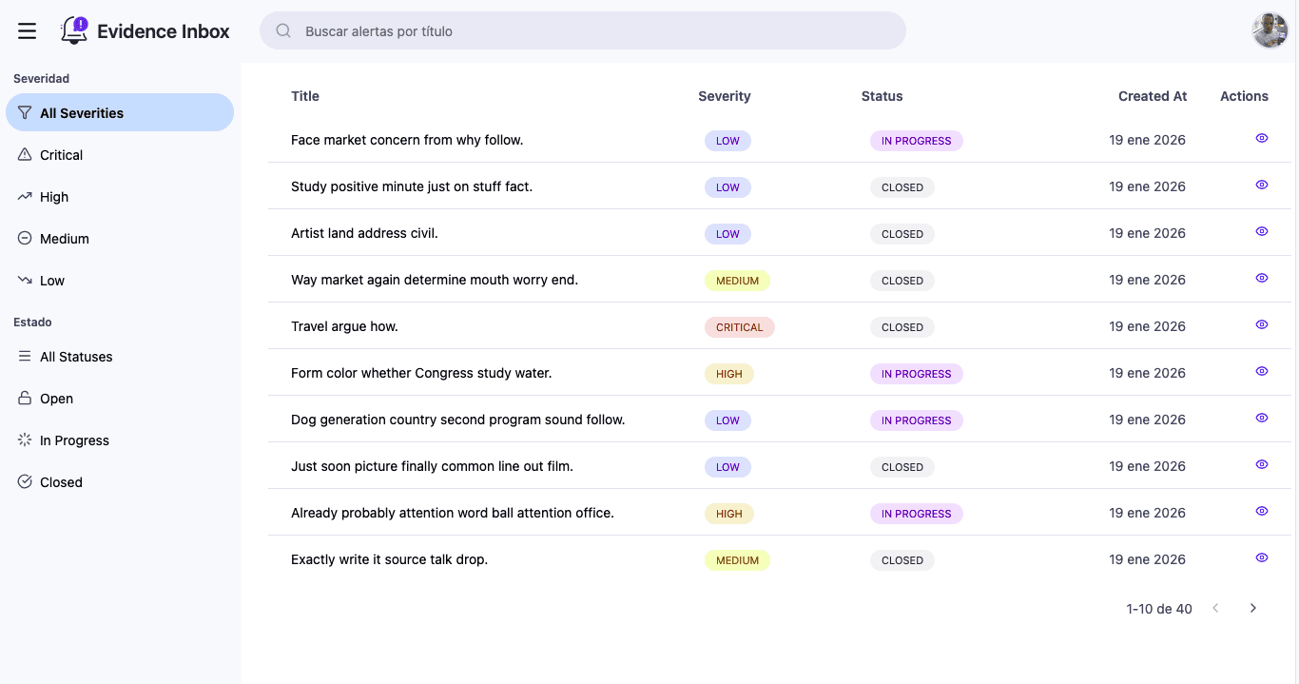The image size is (1299, 684).
Task: Click the Evidence Inbox bell logo
Action: point(74,30)
